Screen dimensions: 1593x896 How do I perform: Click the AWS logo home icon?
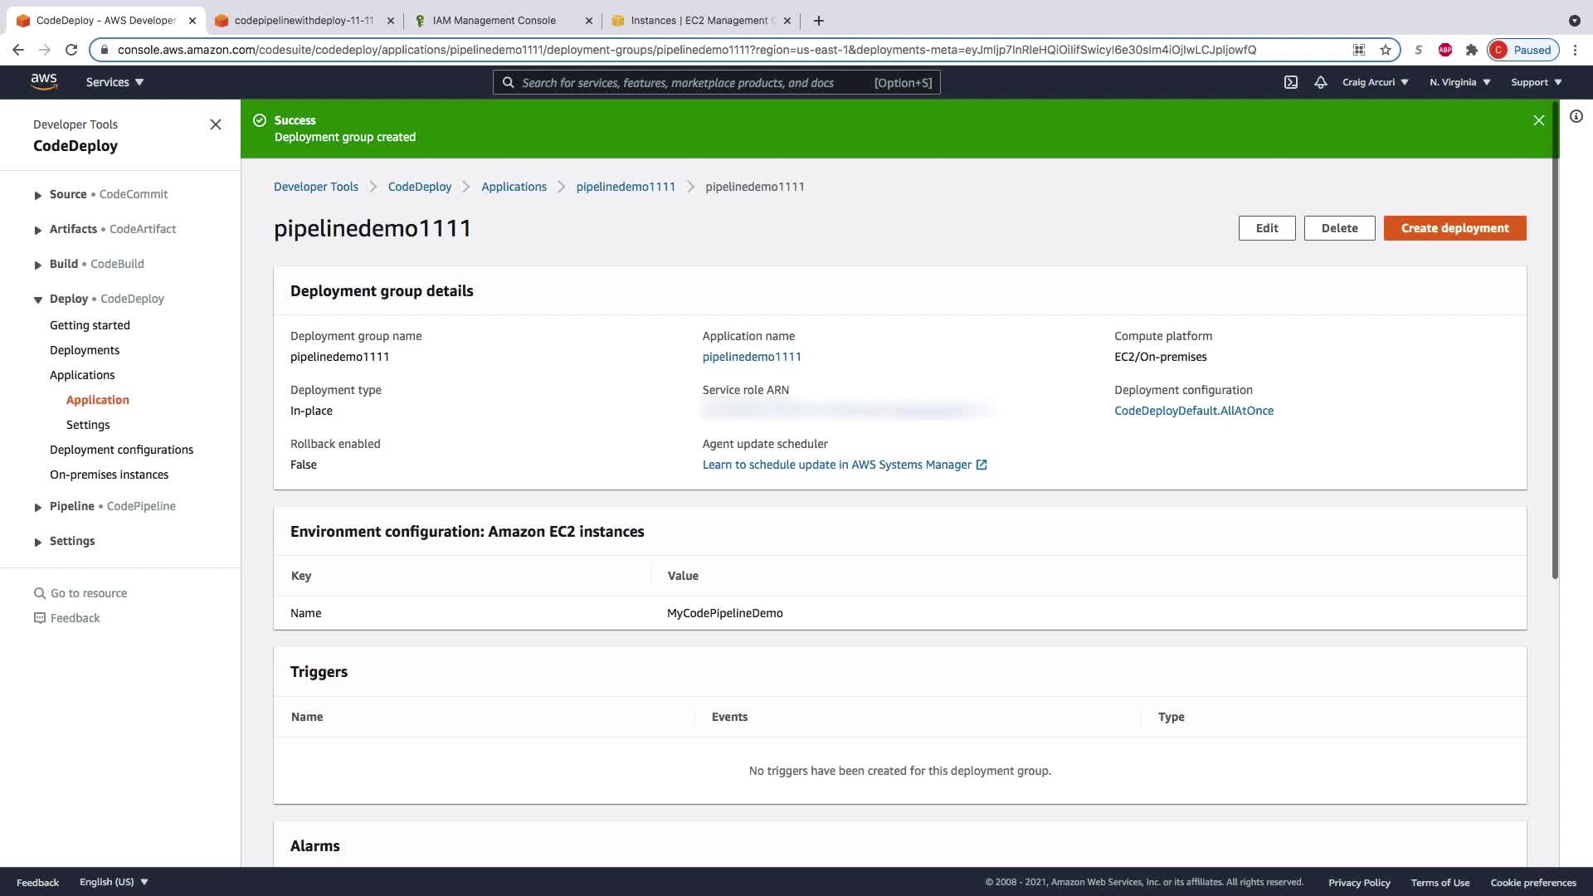(x=44, y=81)
